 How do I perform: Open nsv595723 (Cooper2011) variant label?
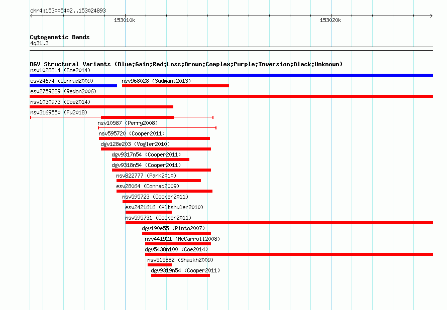tap(155, 197)
